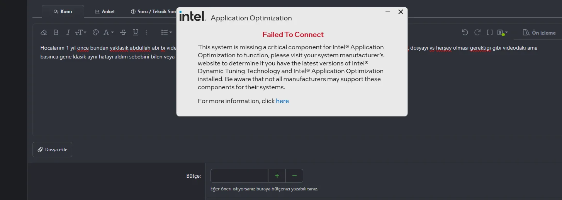
Task: Click the Bütçe budget input field
Action: 239,176
